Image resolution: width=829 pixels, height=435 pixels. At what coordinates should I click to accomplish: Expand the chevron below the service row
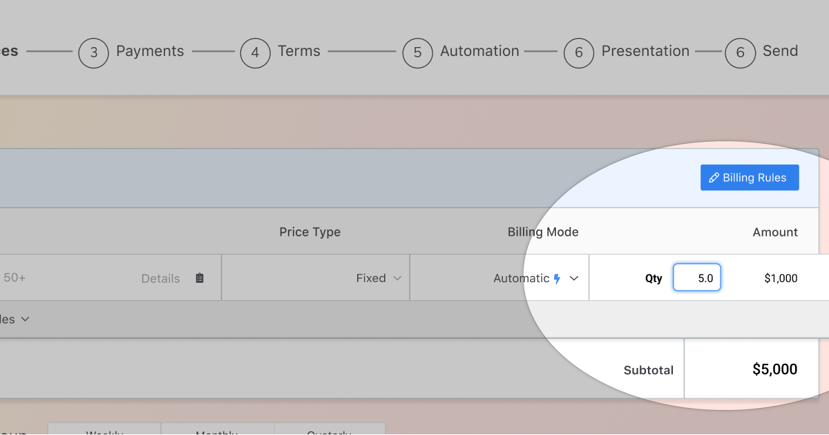(26, 320)
